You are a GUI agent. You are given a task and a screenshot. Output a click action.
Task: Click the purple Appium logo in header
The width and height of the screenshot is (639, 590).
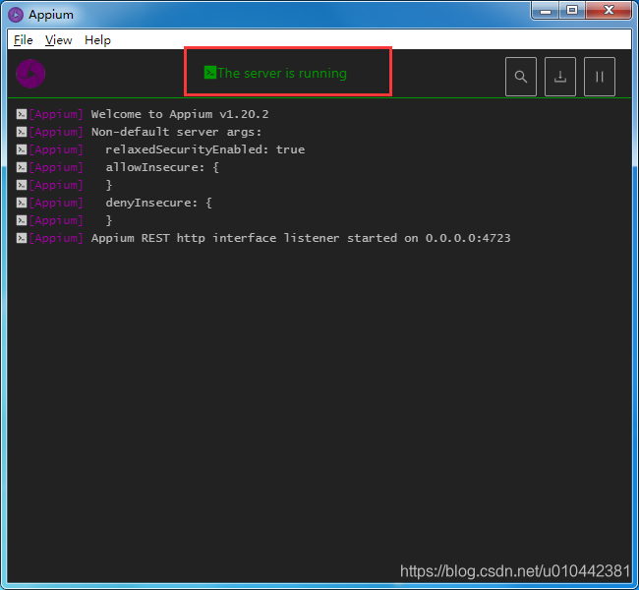30,74
